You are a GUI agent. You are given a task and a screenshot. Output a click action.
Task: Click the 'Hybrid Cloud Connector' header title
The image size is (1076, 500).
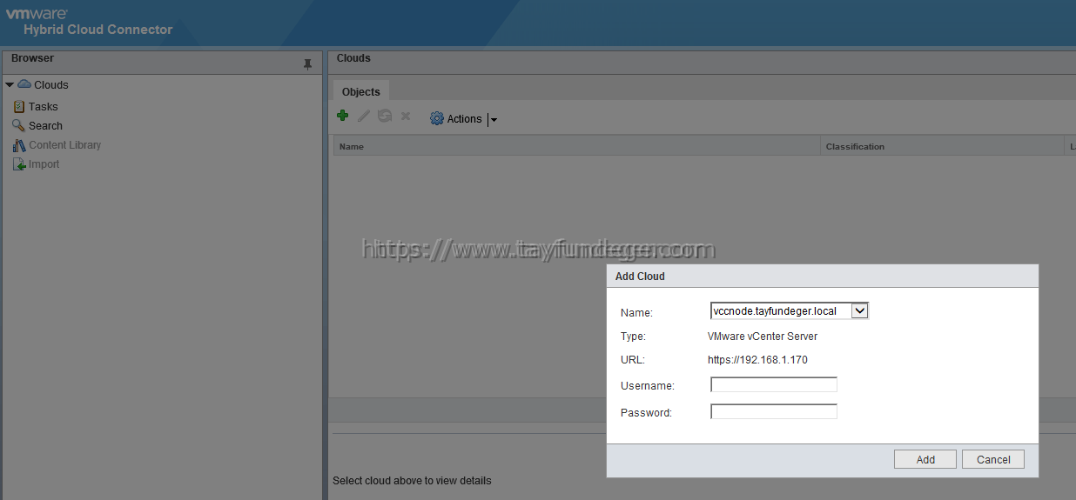click(x=98, y=30)
